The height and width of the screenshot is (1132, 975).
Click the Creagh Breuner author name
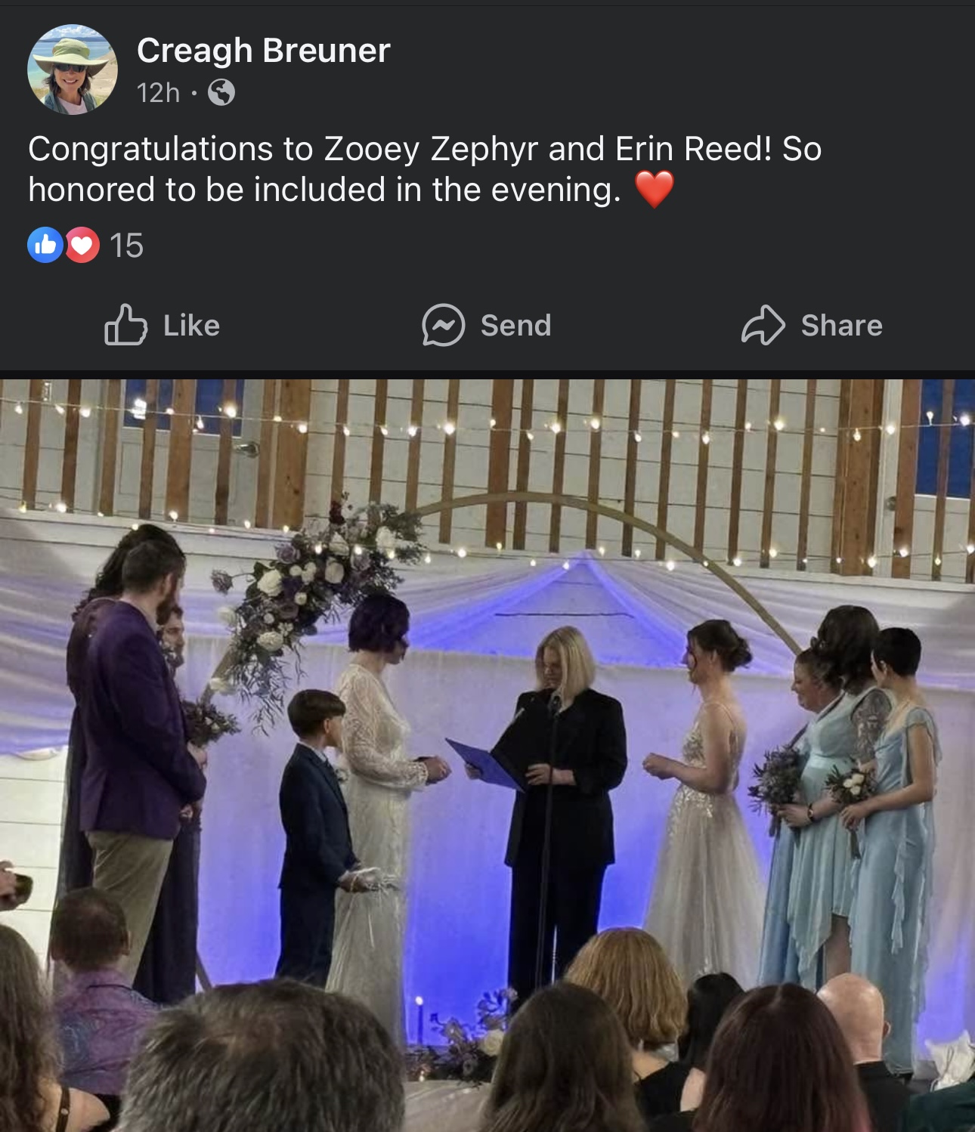tap(263, 51)
